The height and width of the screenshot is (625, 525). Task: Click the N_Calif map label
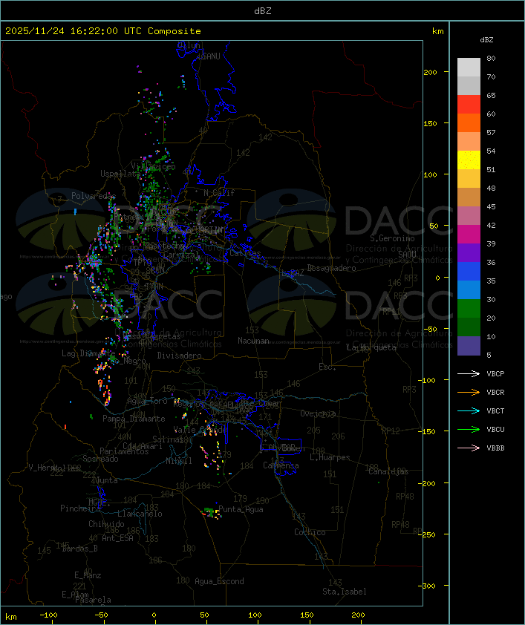pyautogui.click(x=219, y=193)
